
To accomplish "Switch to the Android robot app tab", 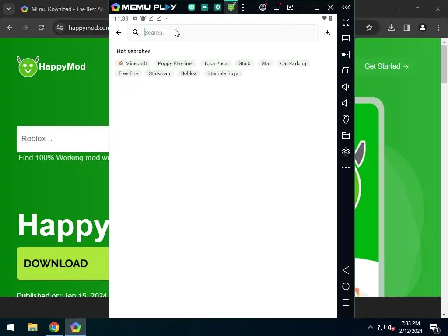I will (x=205, y=7).
